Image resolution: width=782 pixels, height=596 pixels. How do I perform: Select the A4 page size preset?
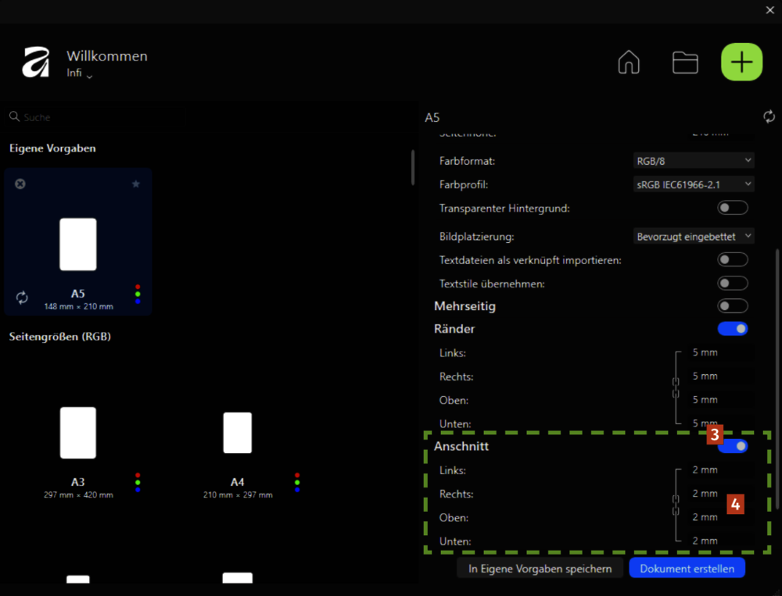tap(238, 433)
